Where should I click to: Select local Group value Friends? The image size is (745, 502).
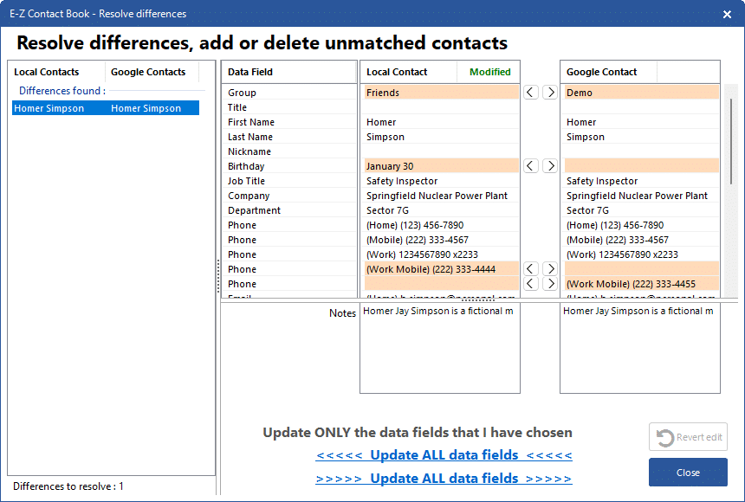point(442,93)
